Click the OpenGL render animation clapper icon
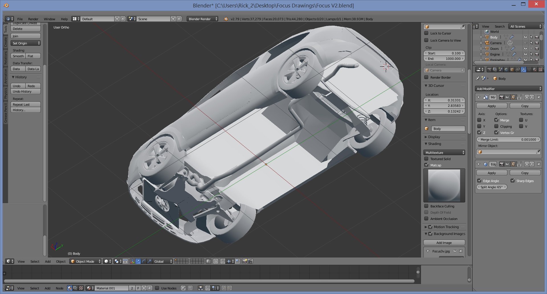The image size is (547, 294). pos(250,261)
